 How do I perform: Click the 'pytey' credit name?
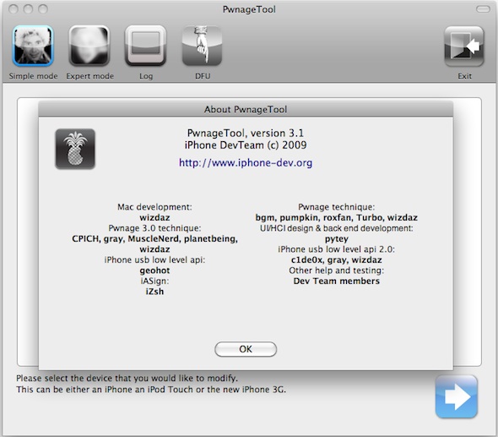click(336, 239)
